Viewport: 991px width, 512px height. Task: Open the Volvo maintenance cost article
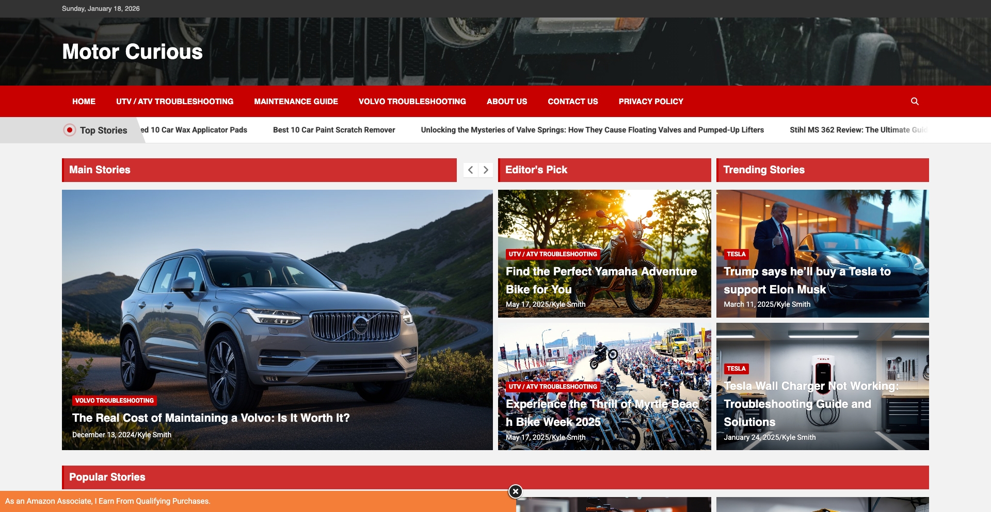(x=211, y=418)
